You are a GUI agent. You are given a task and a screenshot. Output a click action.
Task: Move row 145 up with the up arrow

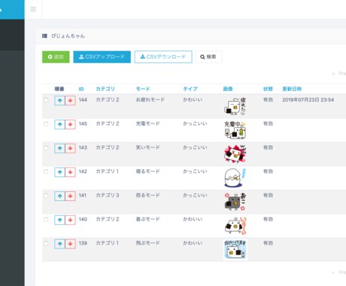pos(59,124)
